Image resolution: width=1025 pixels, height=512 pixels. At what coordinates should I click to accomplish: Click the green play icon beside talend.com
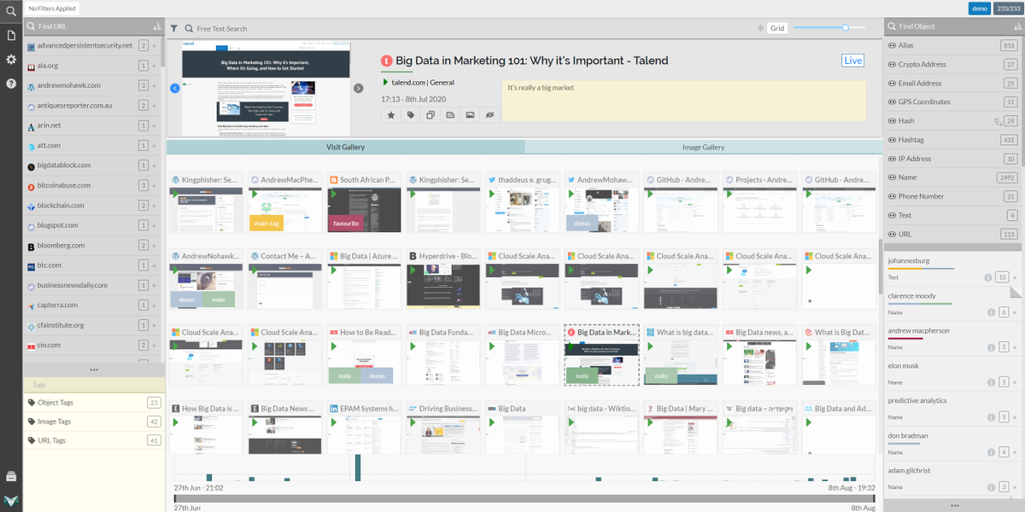tap(385, 82)
